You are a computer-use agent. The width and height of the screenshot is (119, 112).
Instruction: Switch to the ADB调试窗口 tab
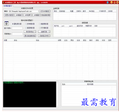click(8, 6)
